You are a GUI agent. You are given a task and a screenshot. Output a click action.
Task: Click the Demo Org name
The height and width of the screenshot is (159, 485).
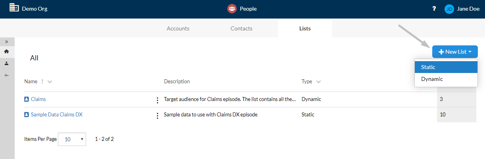35,9
